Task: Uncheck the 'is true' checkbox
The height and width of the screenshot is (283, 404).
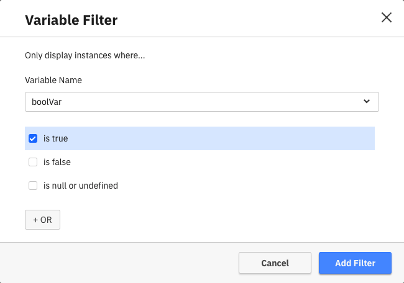Action: click(33, 138)
